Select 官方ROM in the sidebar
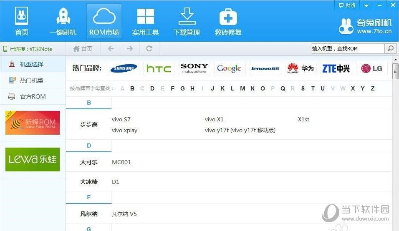 click(33, 97)
